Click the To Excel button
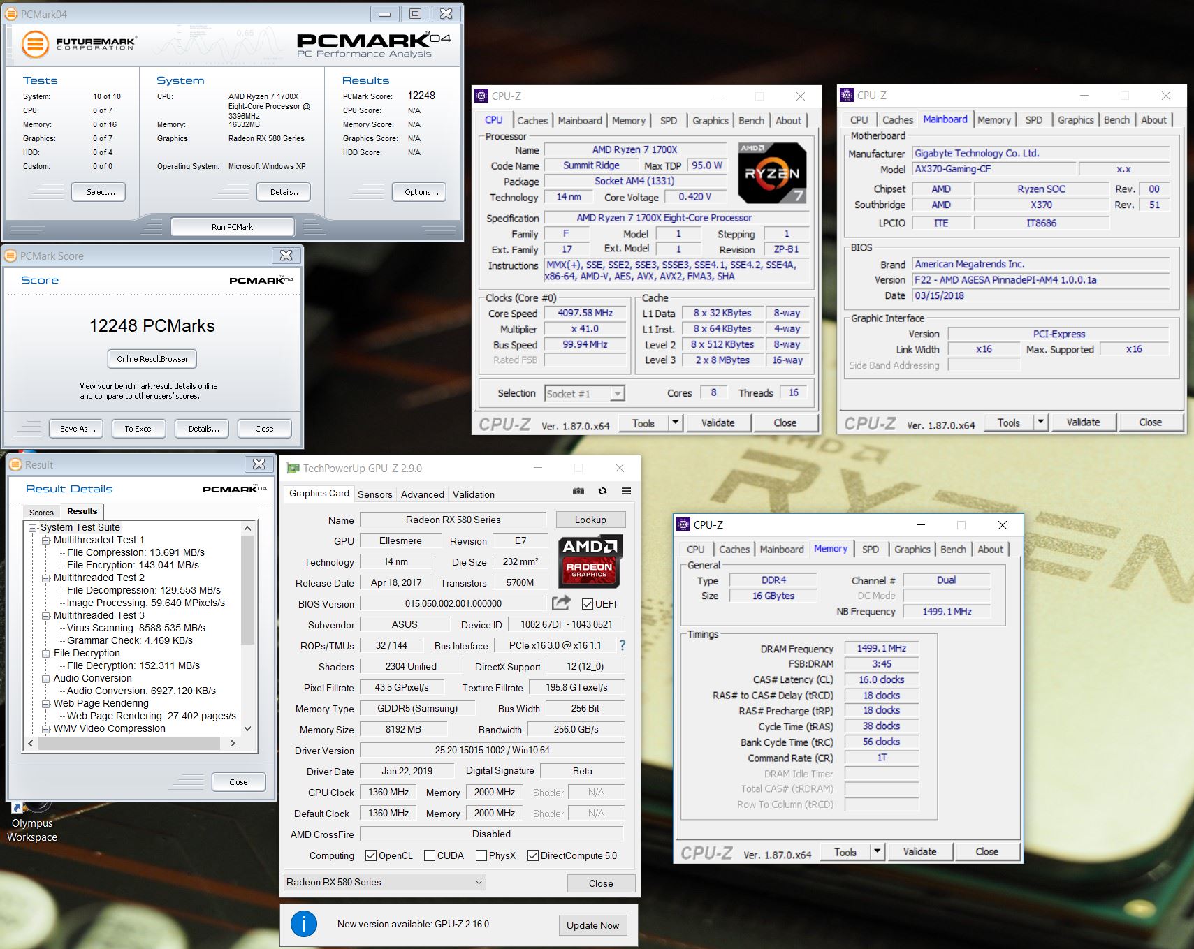The image size is (1194, 949). pyautogui.click(x=138, y=429)
